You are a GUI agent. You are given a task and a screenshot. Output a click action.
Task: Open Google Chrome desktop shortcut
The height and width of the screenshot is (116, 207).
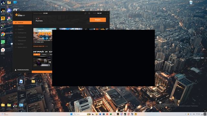3,34
